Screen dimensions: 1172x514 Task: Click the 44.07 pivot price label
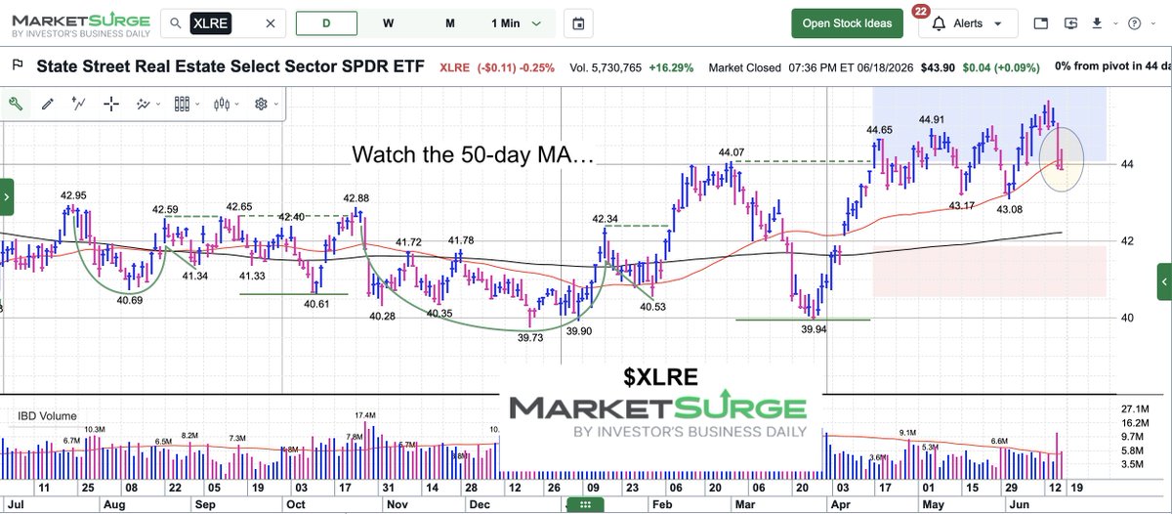coord(732,152)
